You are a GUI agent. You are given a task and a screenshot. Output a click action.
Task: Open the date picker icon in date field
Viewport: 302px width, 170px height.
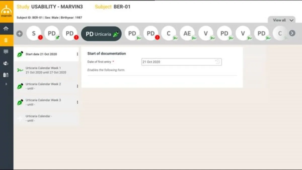218,62
